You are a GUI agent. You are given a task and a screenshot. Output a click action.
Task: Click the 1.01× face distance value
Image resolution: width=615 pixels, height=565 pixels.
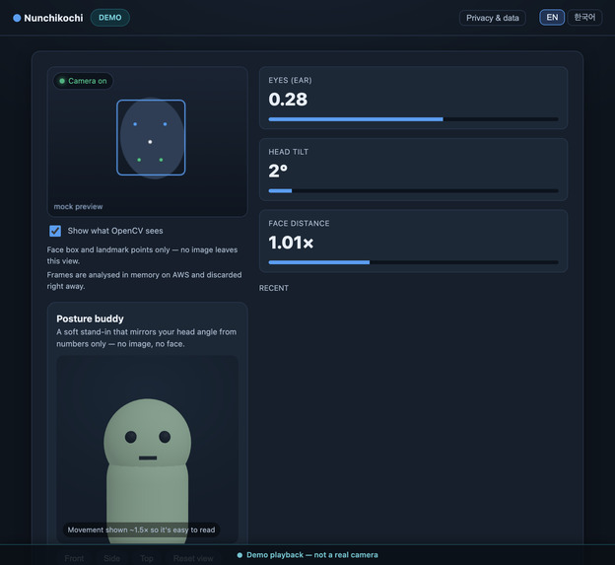[x=291, y=243]
